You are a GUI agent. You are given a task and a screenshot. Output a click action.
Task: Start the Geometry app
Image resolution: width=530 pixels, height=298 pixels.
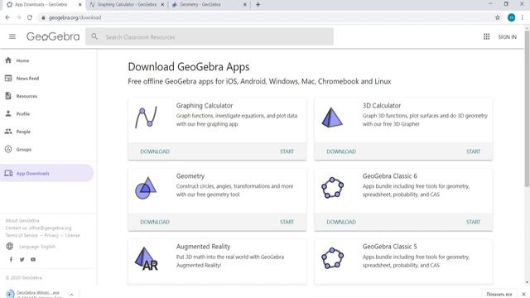click(287, 222)
